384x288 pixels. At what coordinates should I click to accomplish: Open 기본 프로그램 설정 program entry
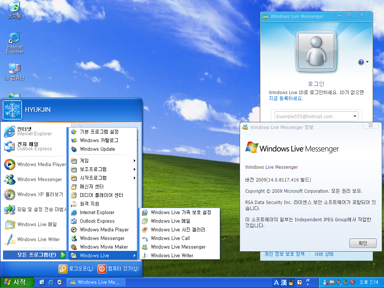(103, 132)
